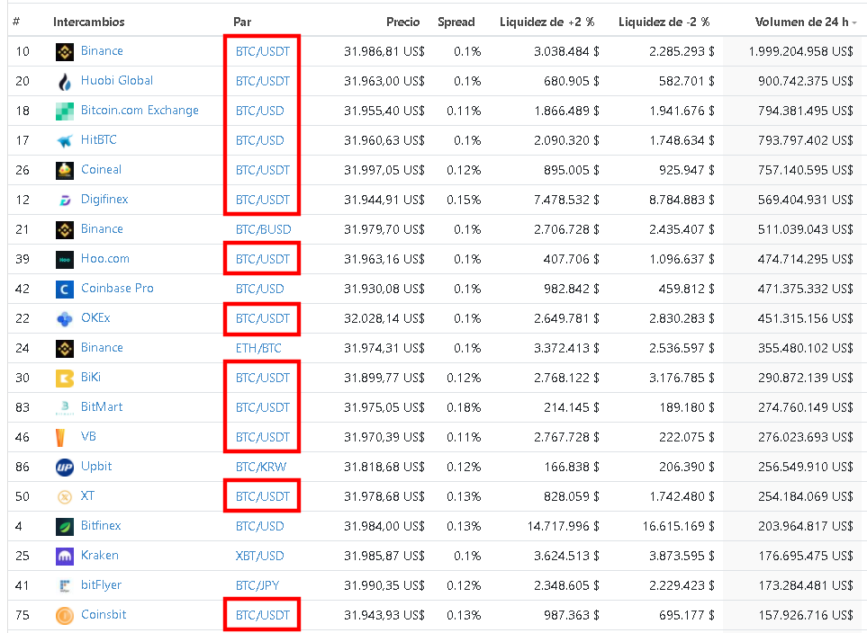
Task: Click the Bitcoin.com Exchange green logo
Action: click(x=65, y=111)
